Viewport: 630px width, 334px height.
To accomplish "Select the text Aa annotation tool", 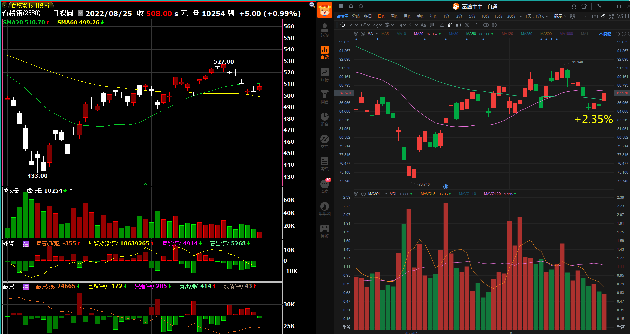I will pos(423,25).
